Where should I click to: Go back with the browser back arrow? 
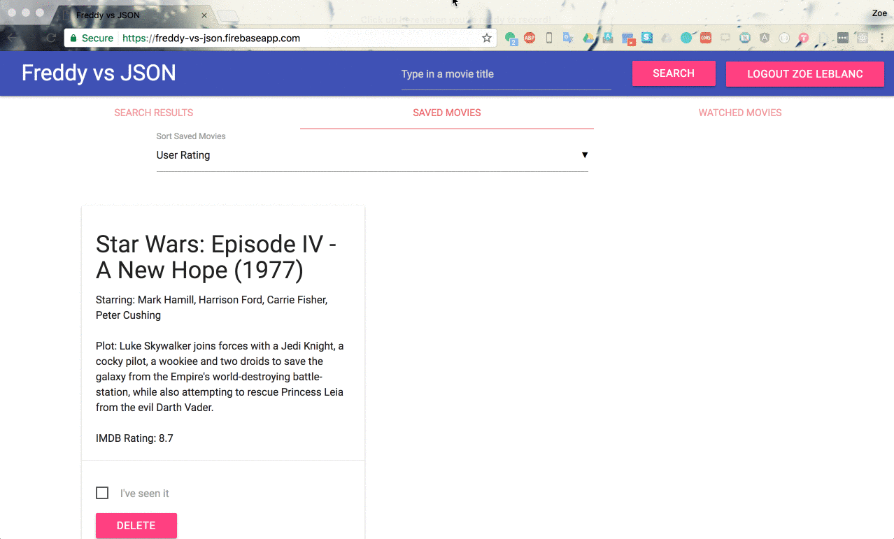point(12,38)
